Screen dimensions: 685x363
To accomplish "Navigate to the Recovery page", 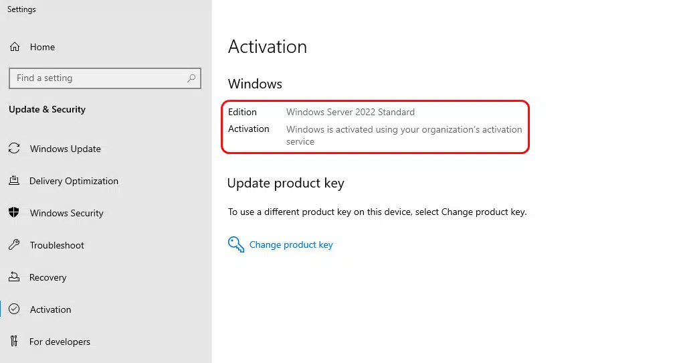I will tap(47, 277).
